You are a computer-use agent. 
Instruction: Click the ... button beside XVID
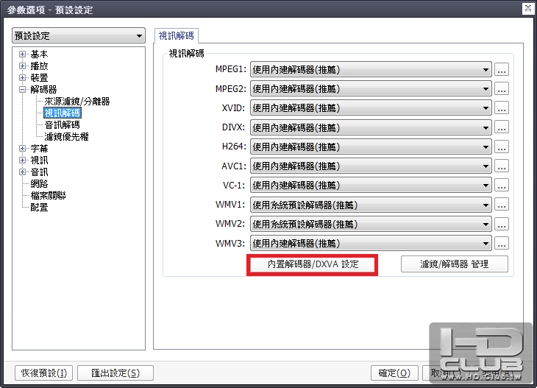coord(502,107)
